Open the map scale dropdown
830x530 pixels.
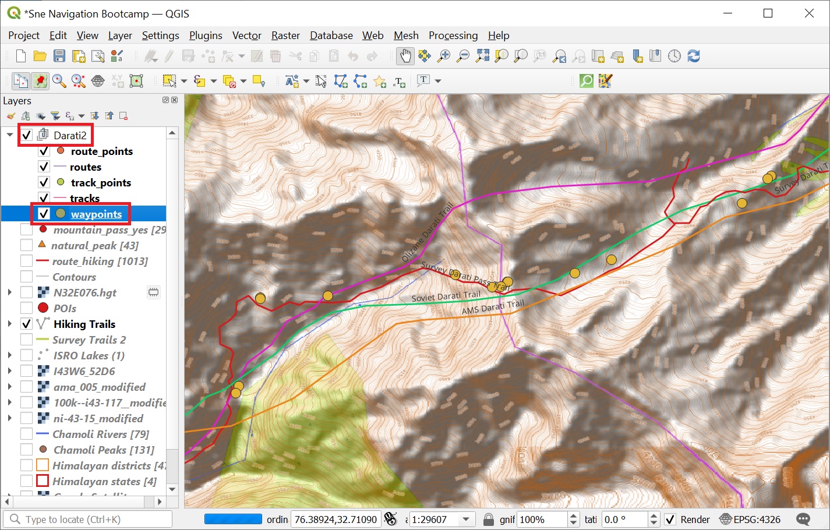466,520
